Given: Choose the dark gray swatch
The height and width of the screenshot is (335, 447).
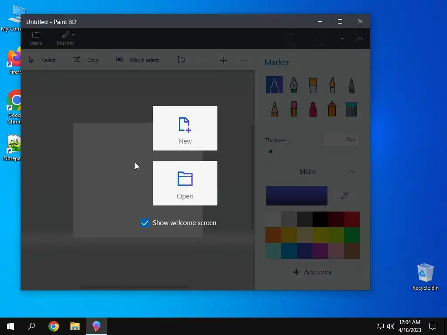Looking at the screenshot, I should click(x=304, y=219).
